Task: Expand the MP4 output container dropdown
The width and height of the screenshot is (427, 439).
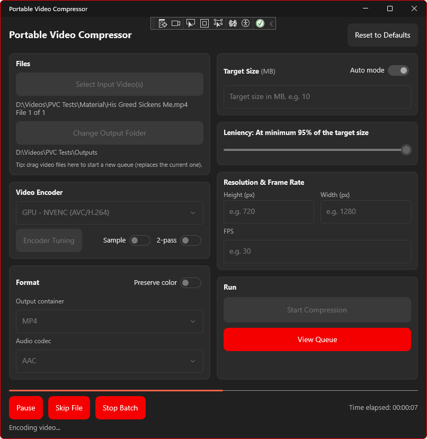Action: click(110, 321)
